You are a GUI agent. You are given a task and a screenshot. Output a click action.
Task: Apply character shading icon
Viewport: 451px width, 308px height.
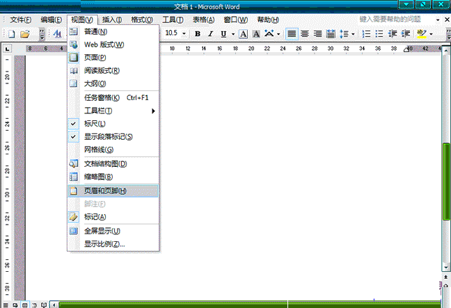pos(256,34)
